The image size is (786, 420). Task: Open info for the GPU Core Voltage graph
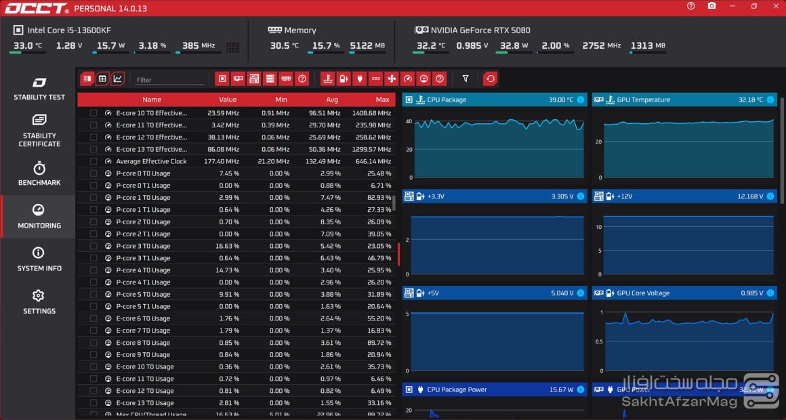(770, 293)
